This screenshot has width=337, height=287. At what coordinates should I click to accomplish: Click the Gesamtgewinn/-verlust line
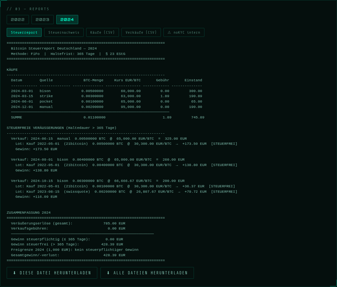68,255
